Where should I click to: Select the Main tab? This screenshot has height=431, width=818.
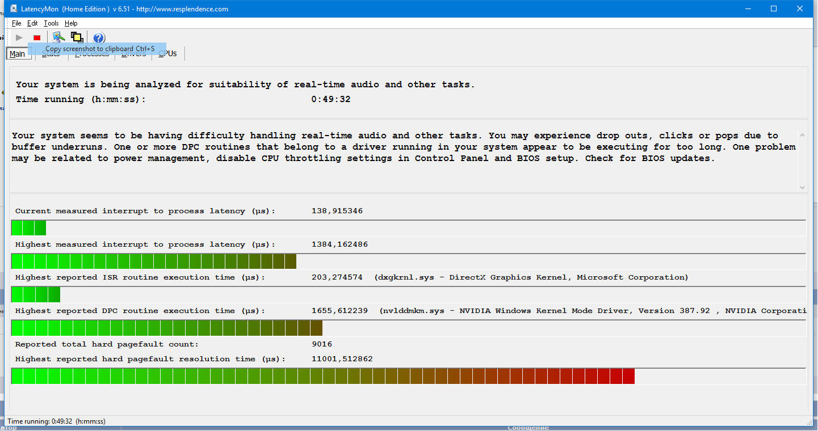(x=17, y=53)
